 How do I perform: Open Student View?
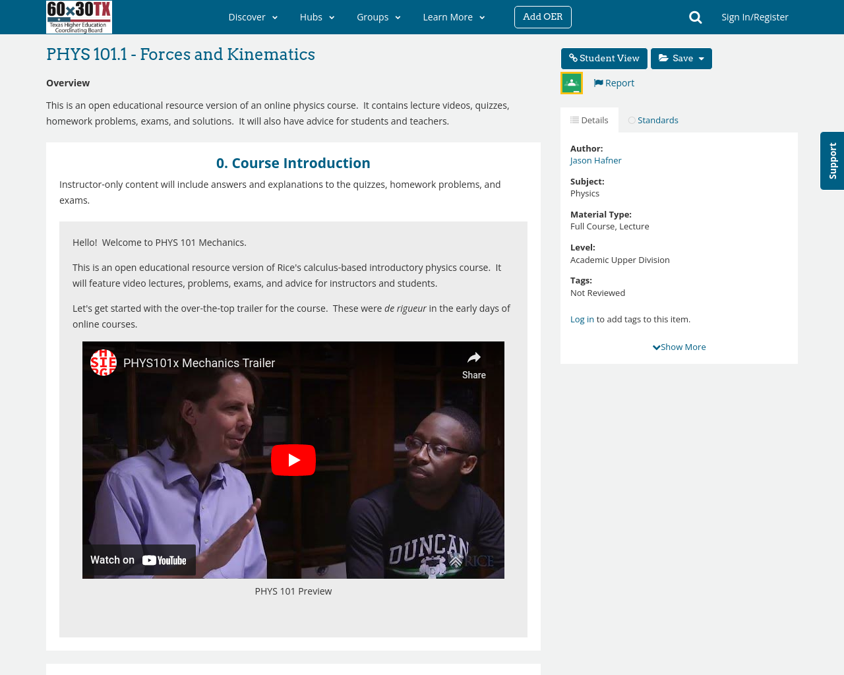[604, 59]
